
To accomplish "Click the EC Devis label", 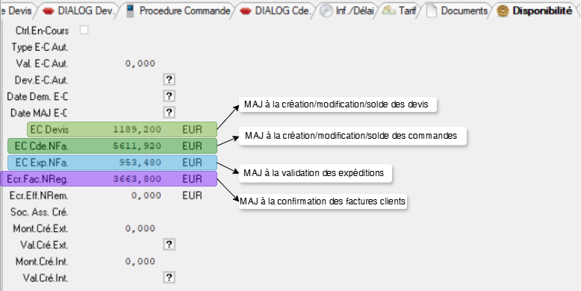I will coord(49,130).
